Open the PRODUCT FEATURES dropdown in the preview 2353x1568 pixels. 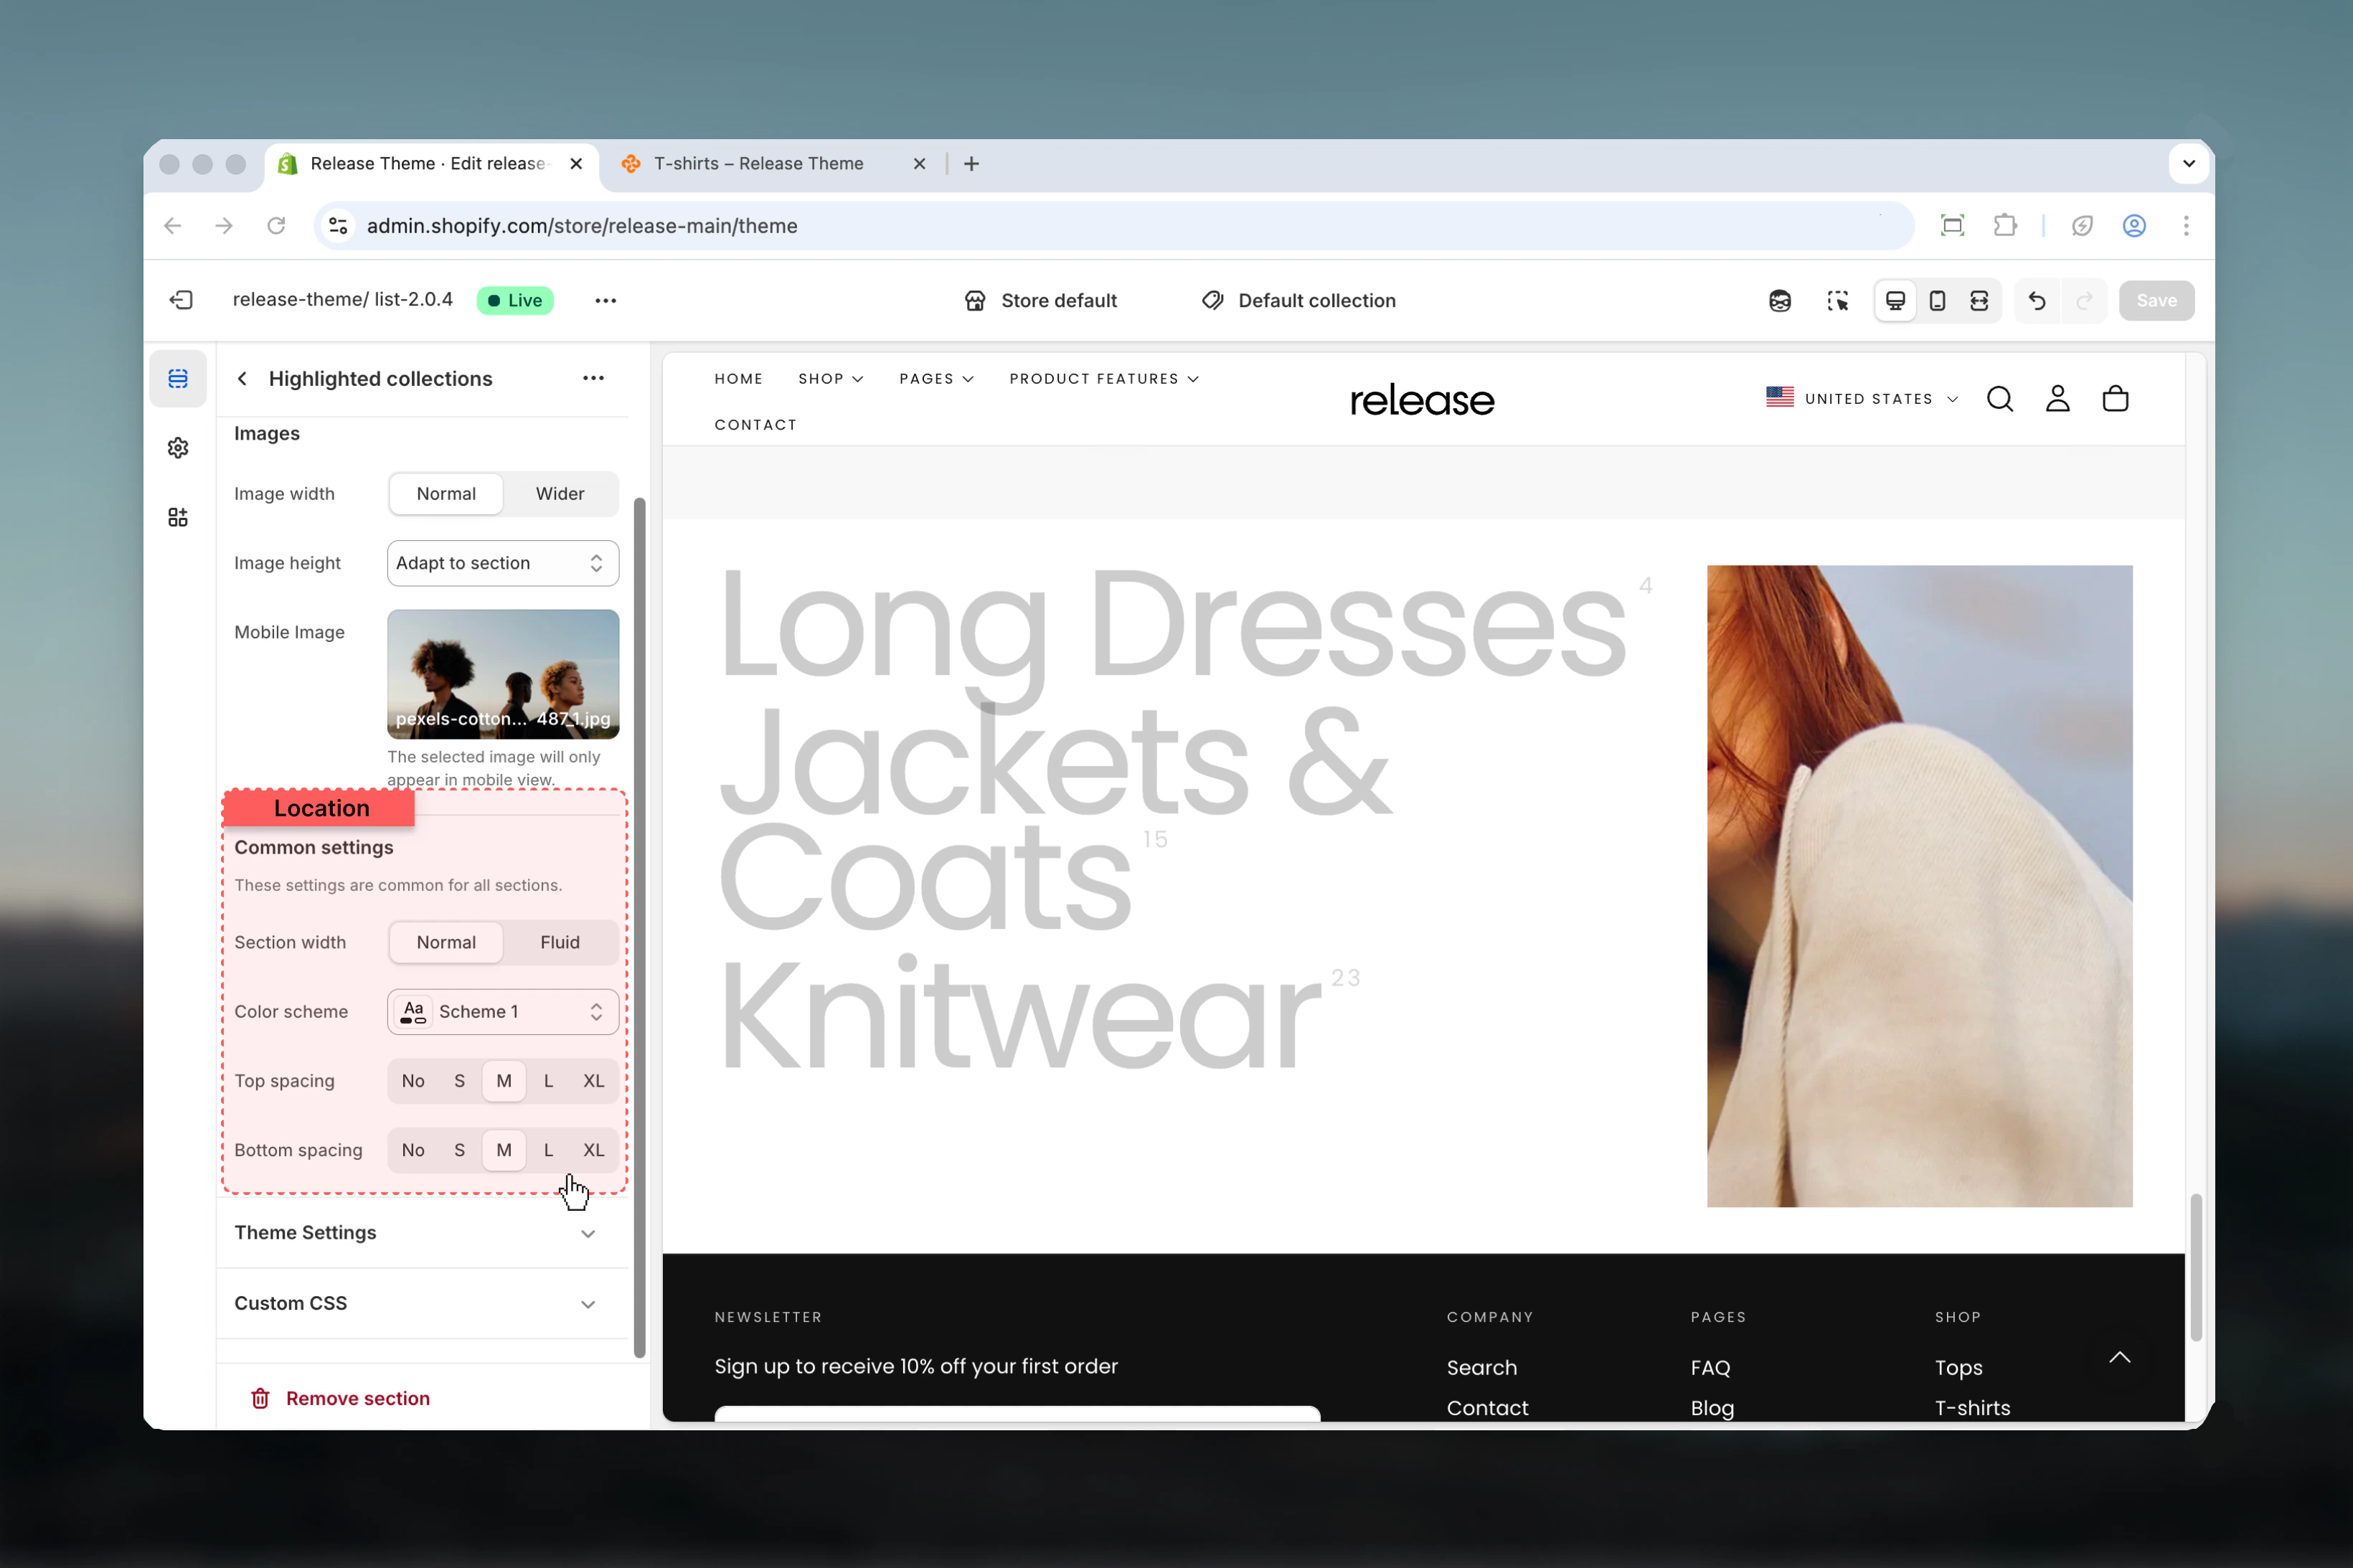coord(1104,379)
